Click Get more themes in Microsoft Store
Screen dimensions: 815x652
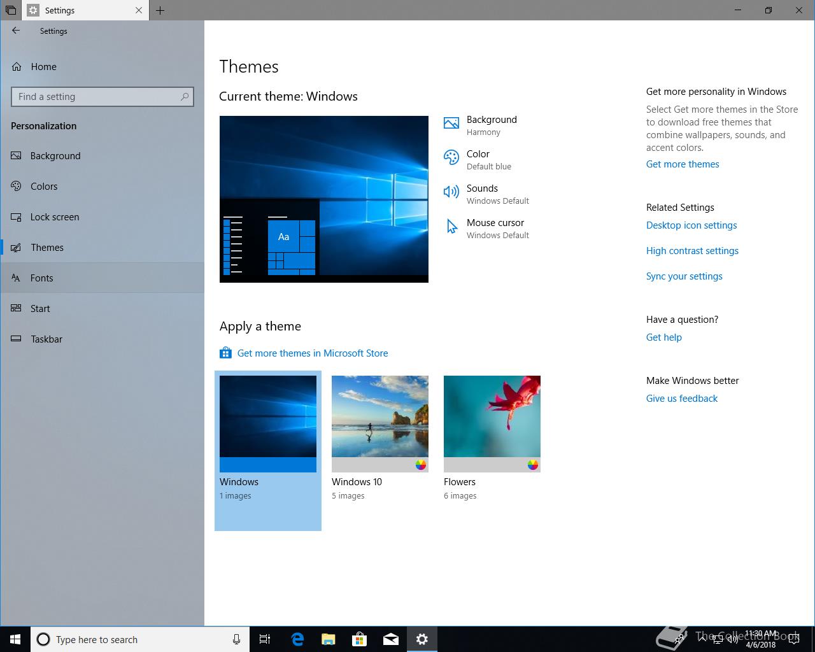[313, 353]
